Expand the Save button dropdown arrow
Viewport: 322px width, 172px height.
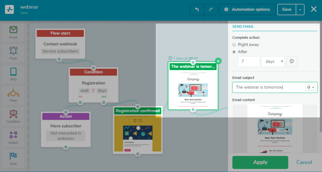300,9
